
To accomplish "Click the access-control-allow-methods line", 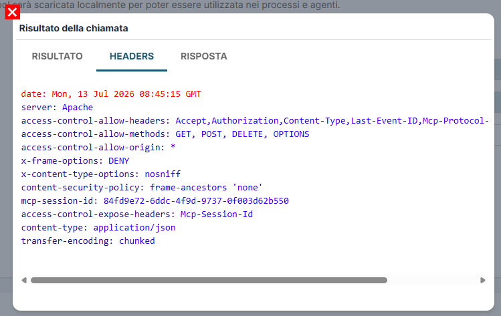I will point(165,134).
